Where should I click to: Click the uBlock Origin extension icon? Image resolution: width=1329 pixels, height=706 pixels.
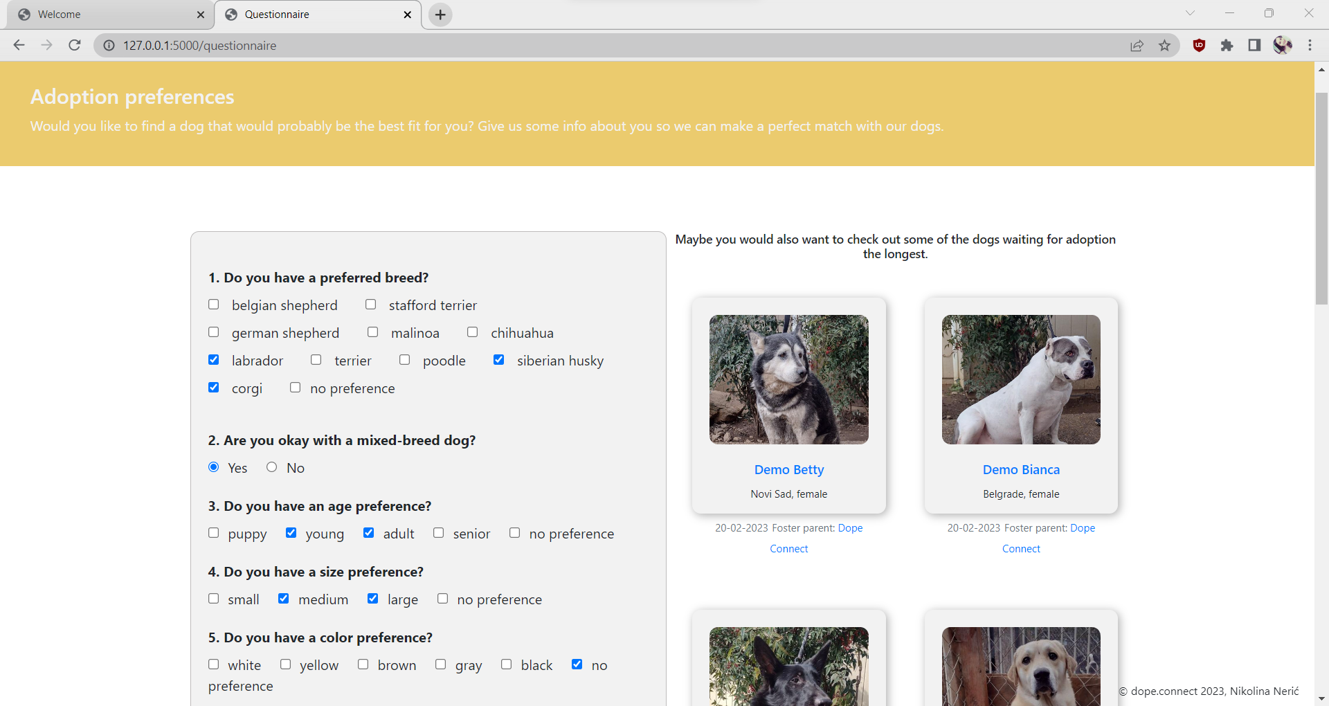tap(1199, 45)
